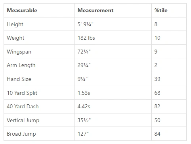This screenshot has width=191, height=144.
Task: Click the 5' 9¼" height measurement
Action: coord(86,24)
